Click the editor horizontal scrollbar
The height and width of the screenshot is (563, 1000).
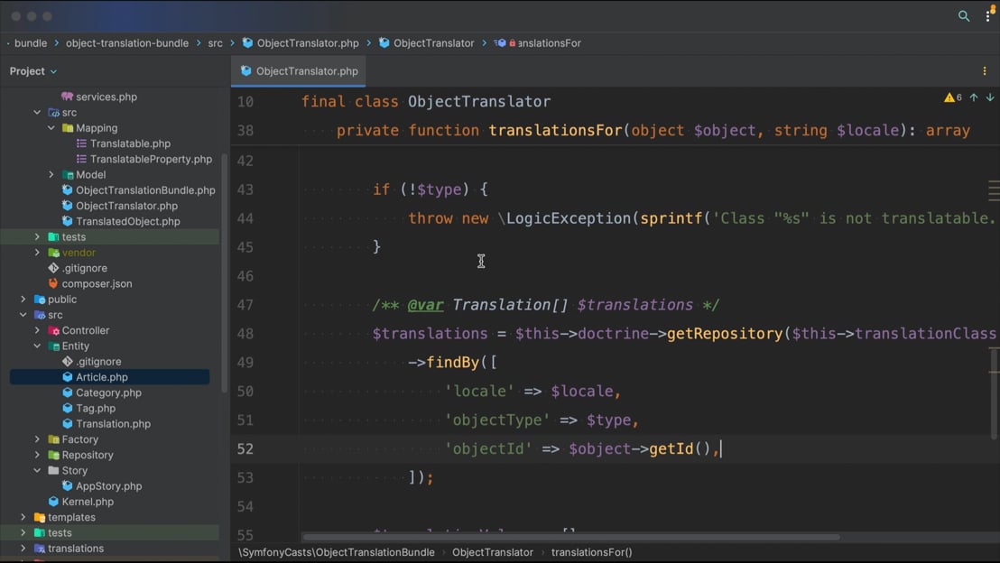coord(571,537)
